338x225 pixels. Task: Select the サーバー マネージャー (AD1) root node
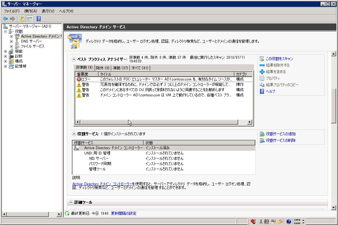point(30,26)
